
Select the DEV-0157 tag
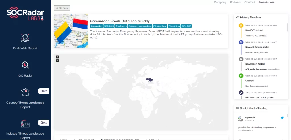pos(186,26)
